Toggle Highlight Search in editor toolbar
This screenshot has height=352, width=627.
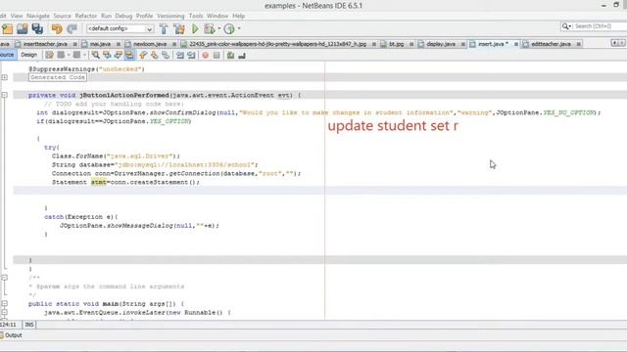[129, 55]
